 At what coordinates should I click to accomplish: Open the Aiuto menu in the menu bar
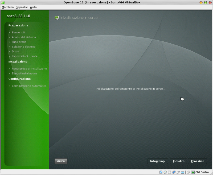33,7
